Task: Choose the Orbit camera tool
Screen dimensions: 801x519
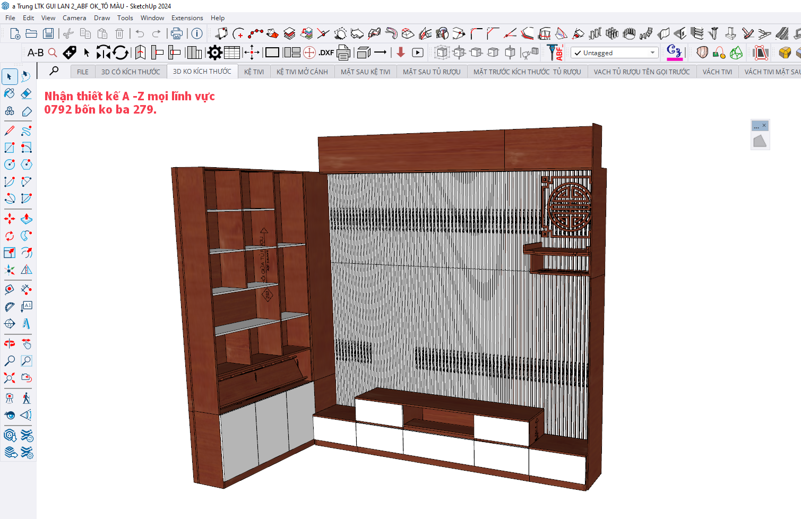Action: click(10, 344)
